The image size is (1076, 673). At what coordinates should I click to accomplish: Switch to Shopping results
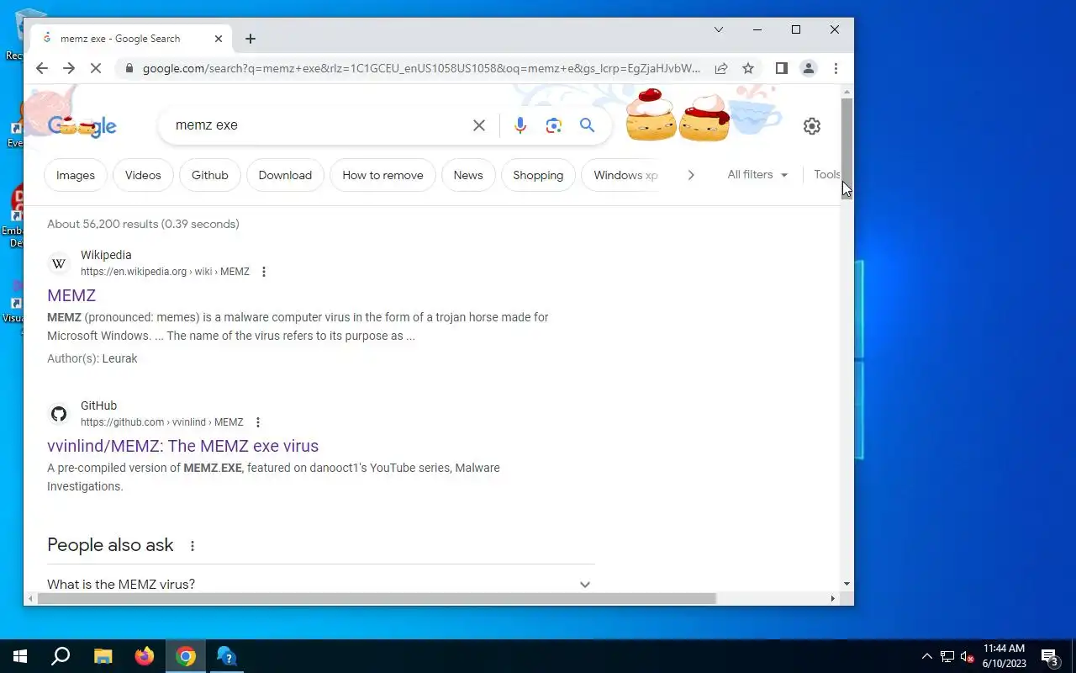point(538,175)
